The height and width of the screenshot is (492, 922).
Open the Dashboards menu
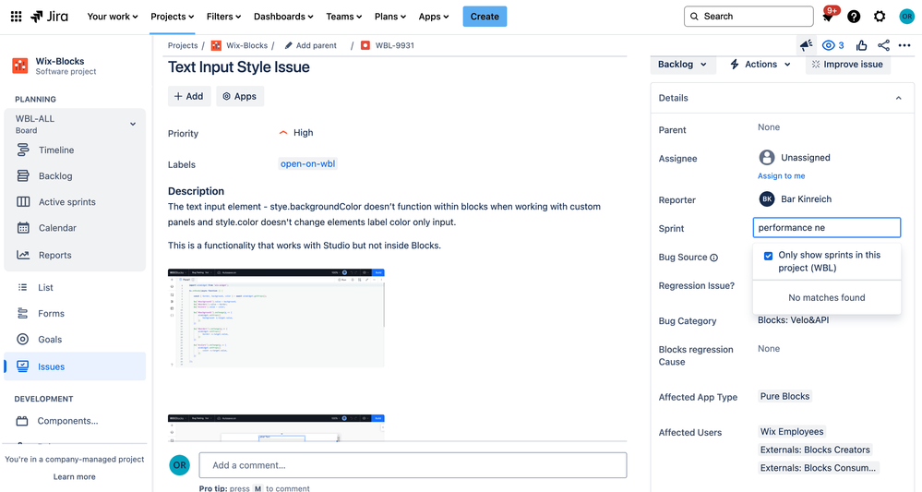pos(283,17)
